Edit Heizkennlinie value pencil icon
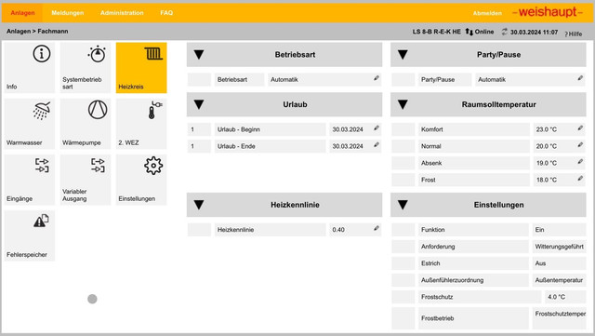The height and width of the screenshot is (336, 595). [376, 228]
